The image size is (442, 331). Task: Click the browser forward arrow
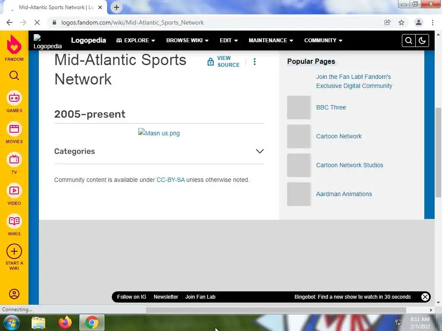(x=23, y=22)
